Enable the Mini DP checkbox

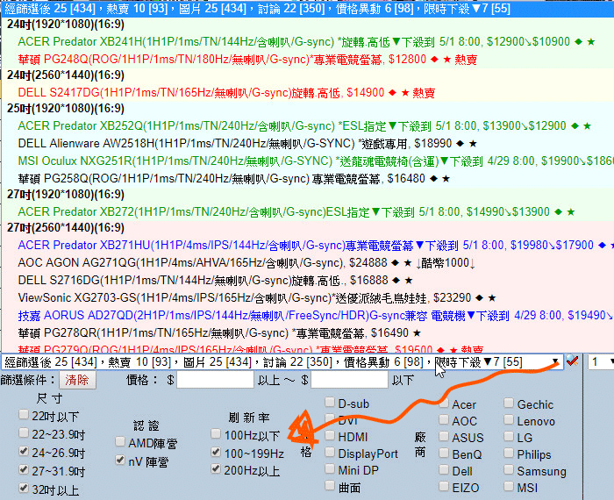click(x=330, y=468)
